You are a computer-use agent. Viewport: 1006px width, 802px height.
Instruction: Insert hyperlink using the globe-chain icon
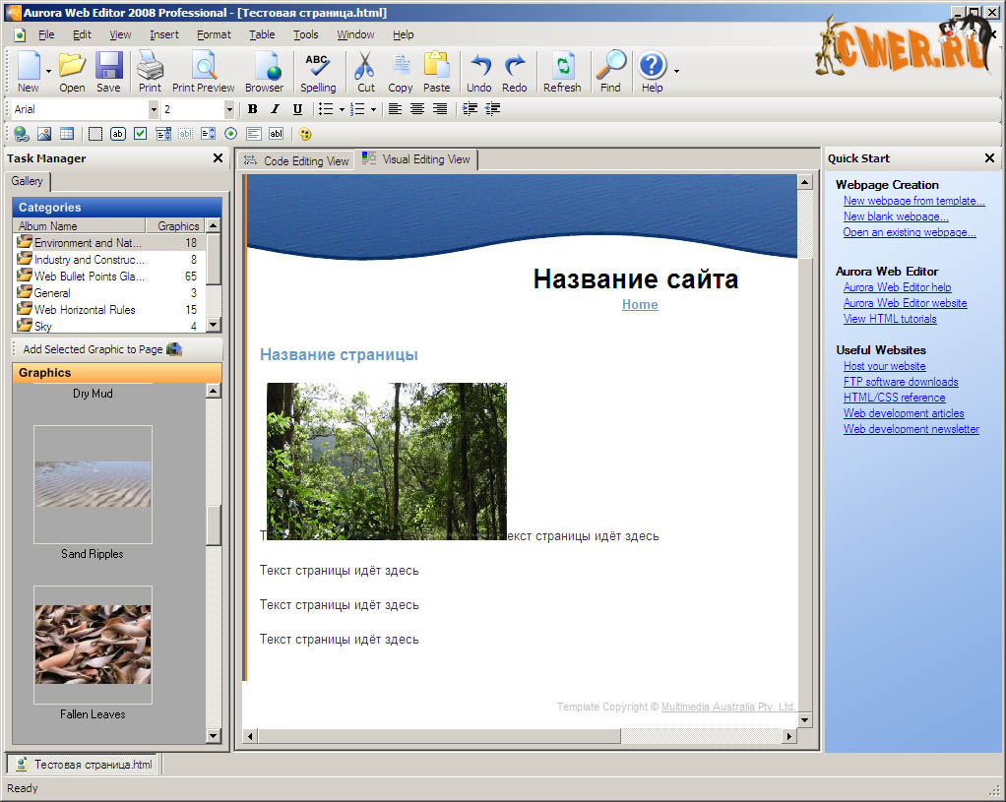[21, 134]
